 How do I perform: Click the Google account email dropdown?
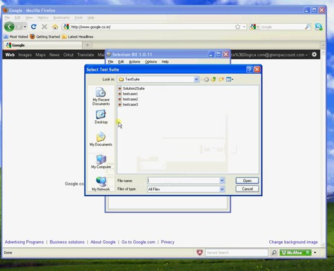pos(269,55)
